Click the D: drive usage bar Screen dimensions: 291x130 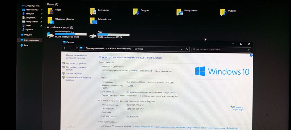click(113, 35)
